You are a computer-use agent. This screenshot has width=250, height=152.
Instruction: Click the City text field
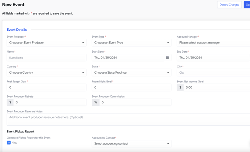(213, 73)
